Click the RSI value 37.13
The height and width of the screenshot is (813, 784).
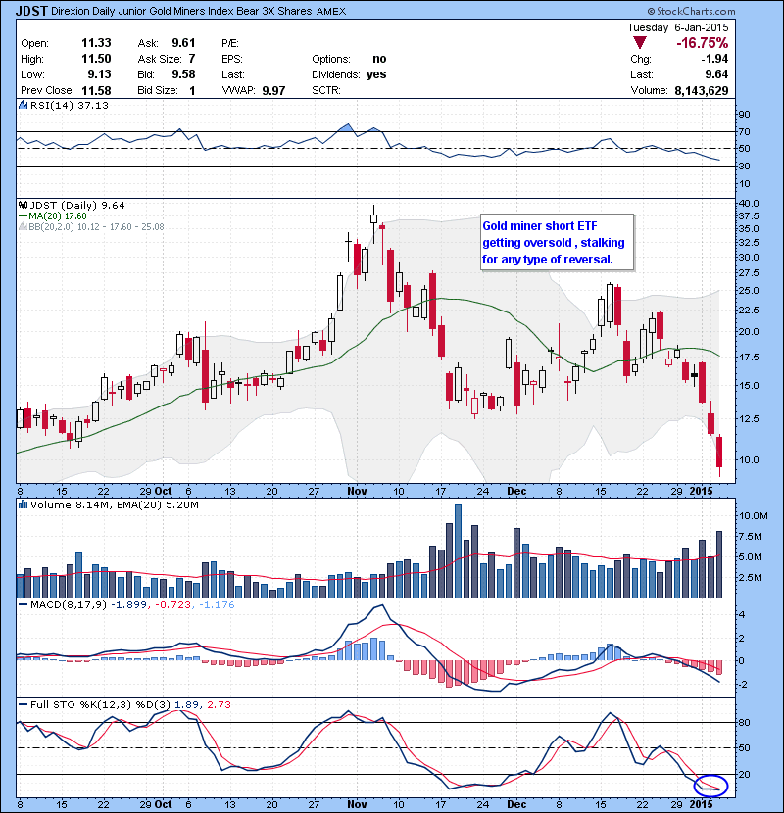tap(93, 105)
